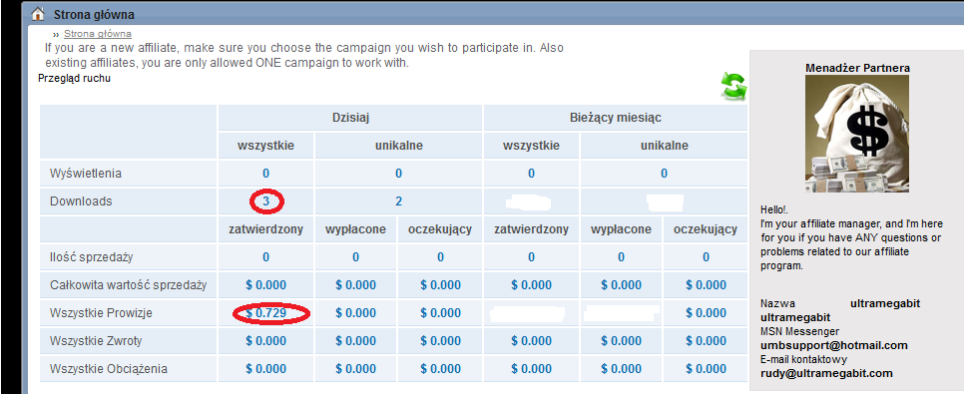Click the Wszystkie Obciążenia row label
The width and height of the screenshot is (964, 394).
tap(108, 369)
